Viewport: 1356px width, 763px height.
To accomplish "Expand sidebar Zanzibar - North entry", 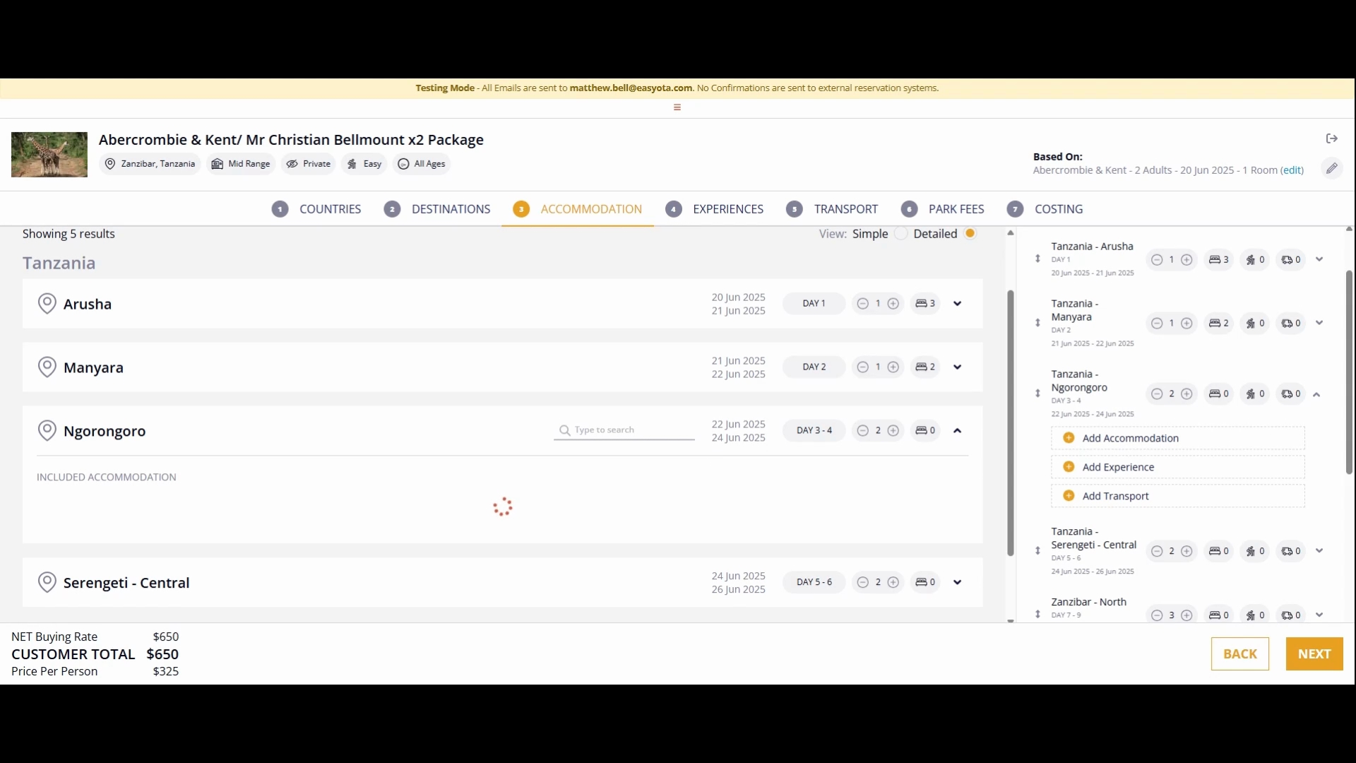I will [1319, 615].
